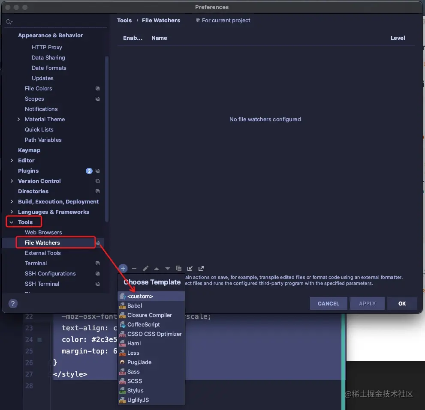Select the Pug/Jade template

(x=151, y=362)
